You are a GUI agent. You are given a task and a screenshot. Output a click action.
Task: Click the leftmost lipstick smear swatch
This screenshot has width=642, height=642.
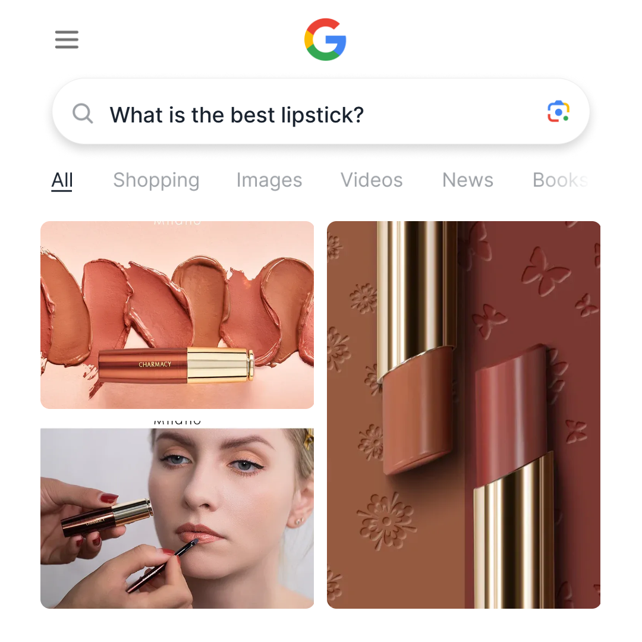[64, 311]
